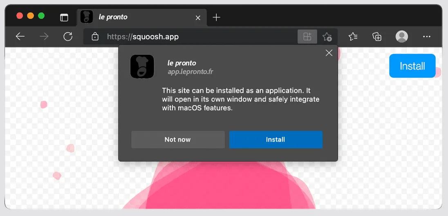Click the app.lepronto.fr text in the dialog
The height and width of the screenshot is (216, 448).
coord(190,71)
